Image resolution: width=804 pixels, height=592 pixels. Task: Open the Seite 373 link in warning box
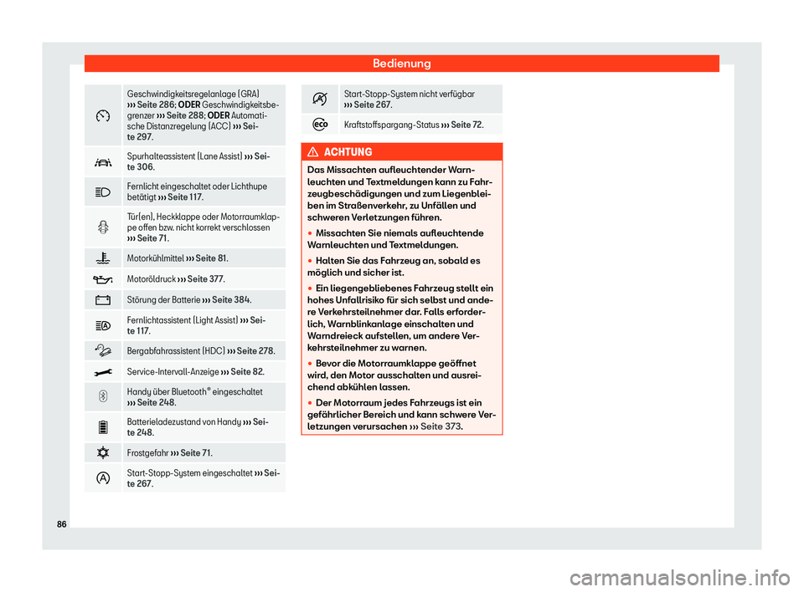435,426
